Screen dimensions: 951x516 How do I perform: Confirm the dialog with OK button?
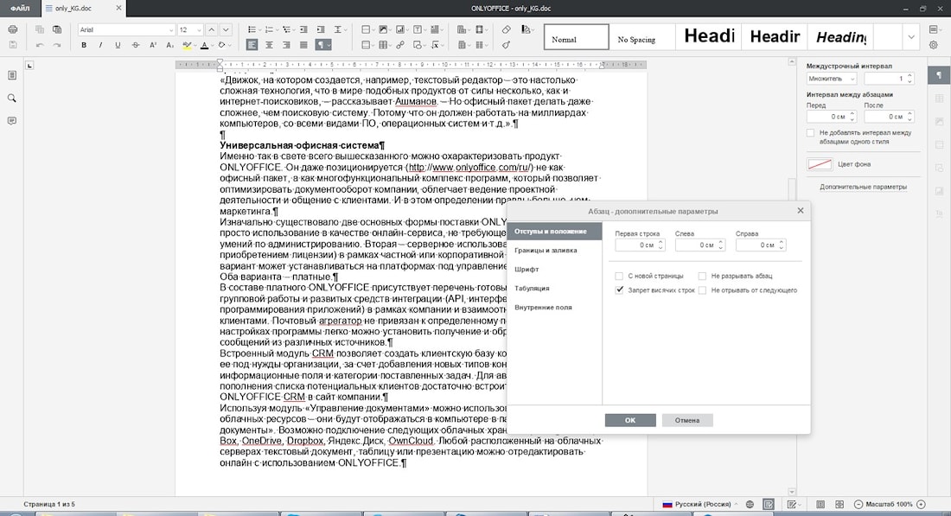[630, 420]
